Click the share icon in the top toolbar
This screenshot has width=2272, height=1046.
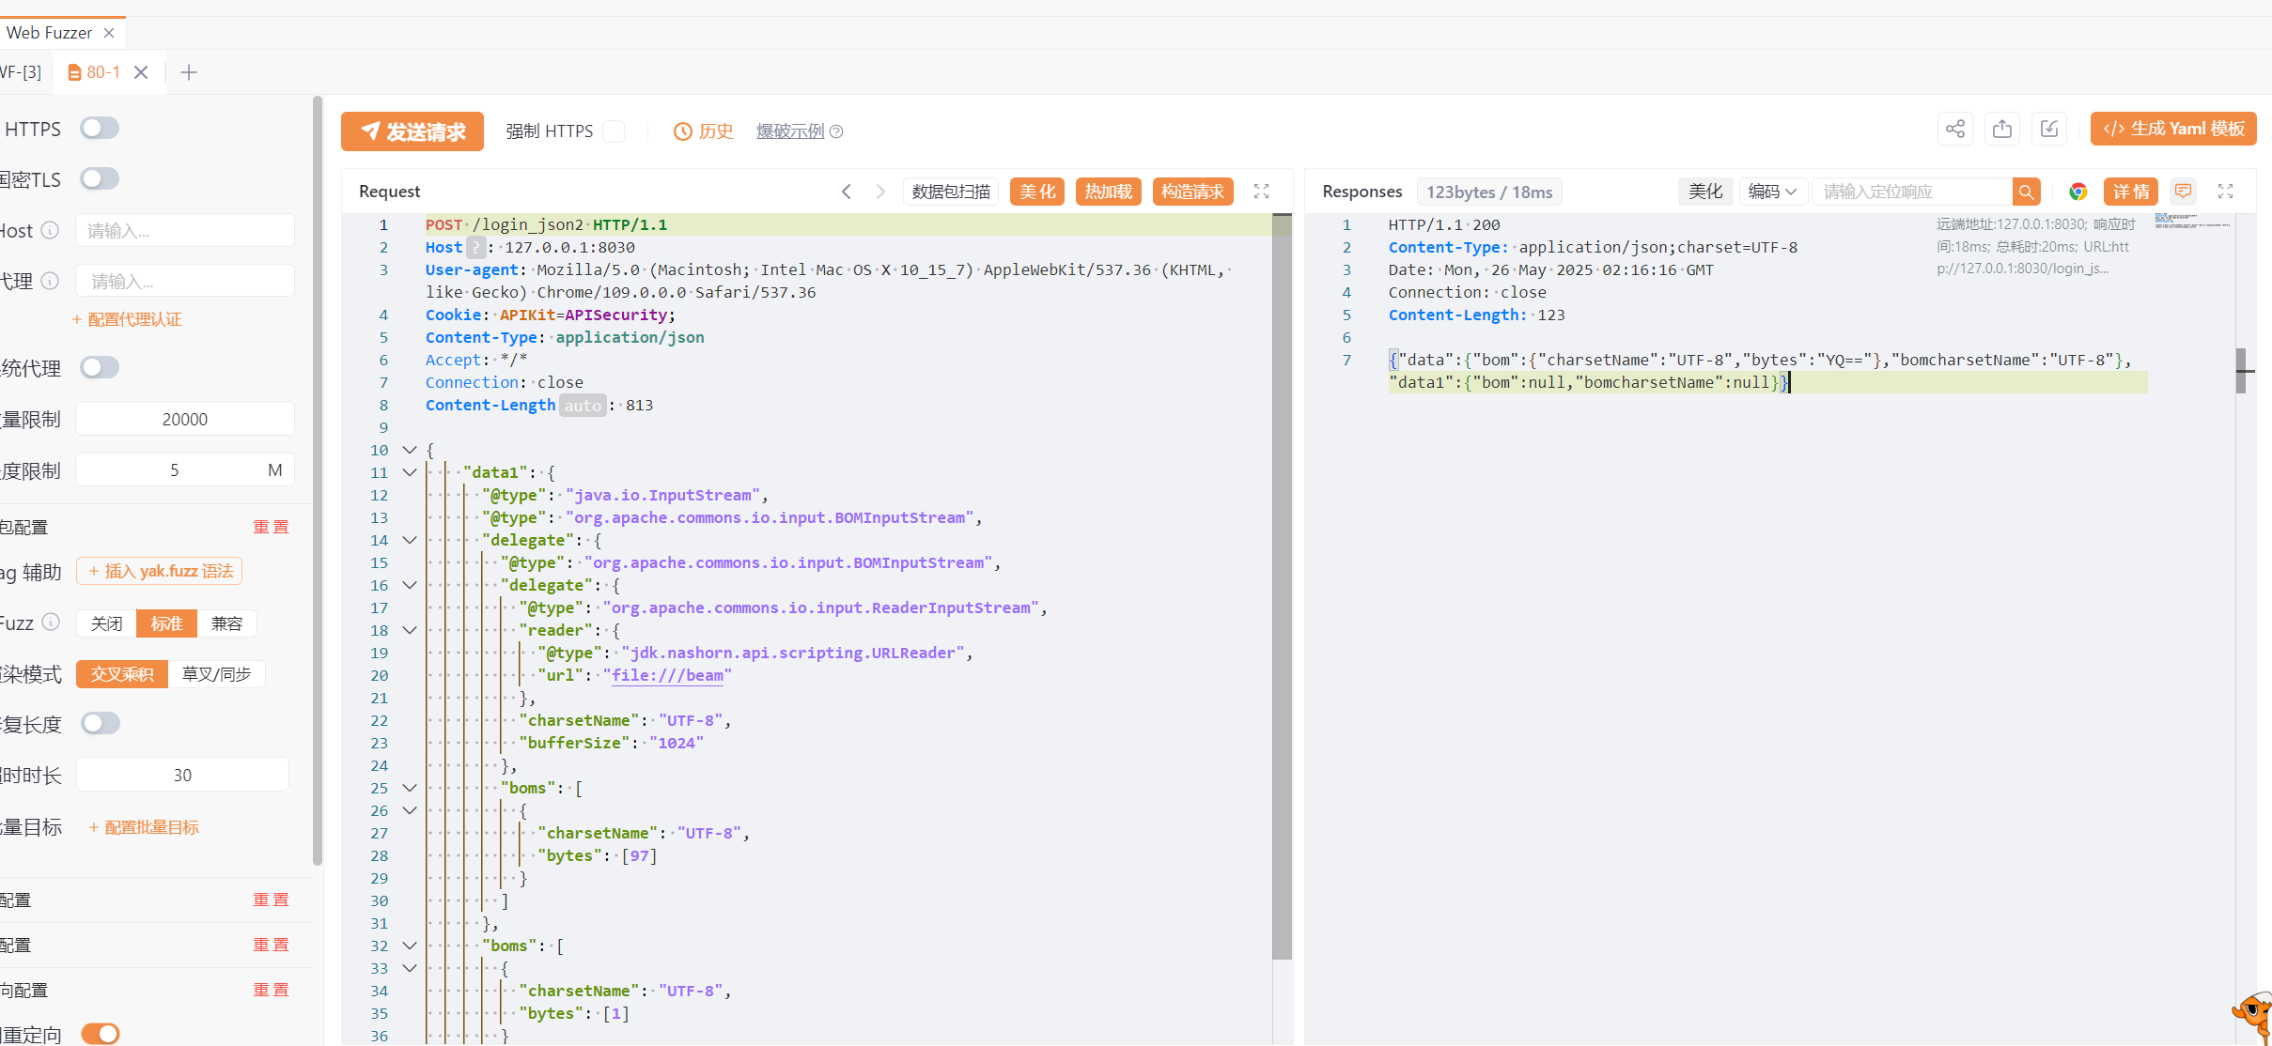(1955, 130)
